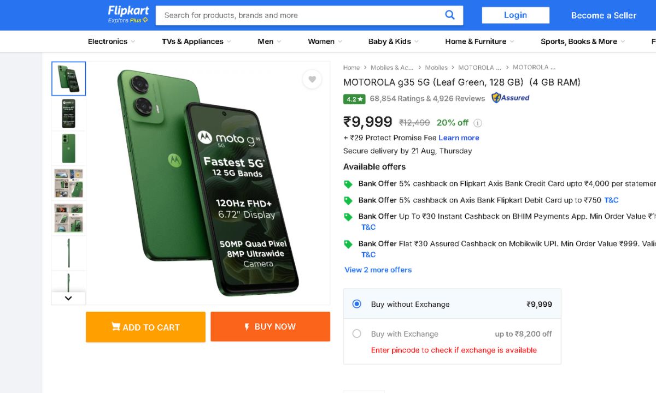Click the first Bank Offer green tag icon
Image resolution: width=656 pixels, height=393 pixels.
(348, 184)
